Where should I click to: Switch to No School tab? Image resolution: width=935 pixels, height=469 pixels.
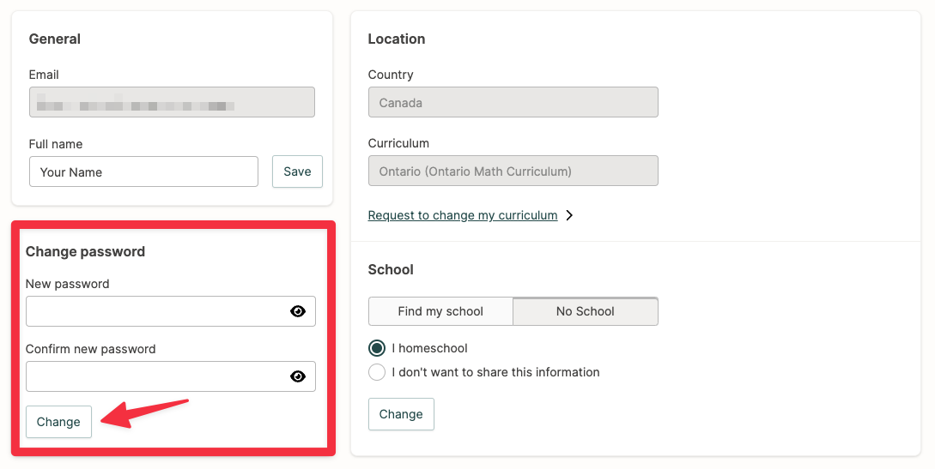pyautogui.click(x=586, y=311)
